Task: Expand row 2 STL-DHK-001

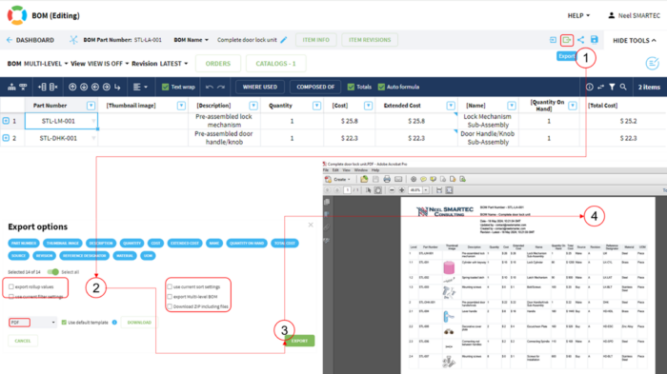Action: point(6,138)
